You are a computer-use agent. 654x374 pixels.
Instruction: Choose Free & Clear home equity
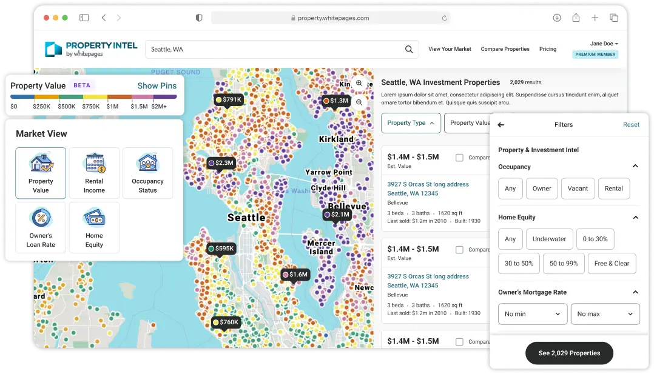pyautogui.click(x=612, y=264)
